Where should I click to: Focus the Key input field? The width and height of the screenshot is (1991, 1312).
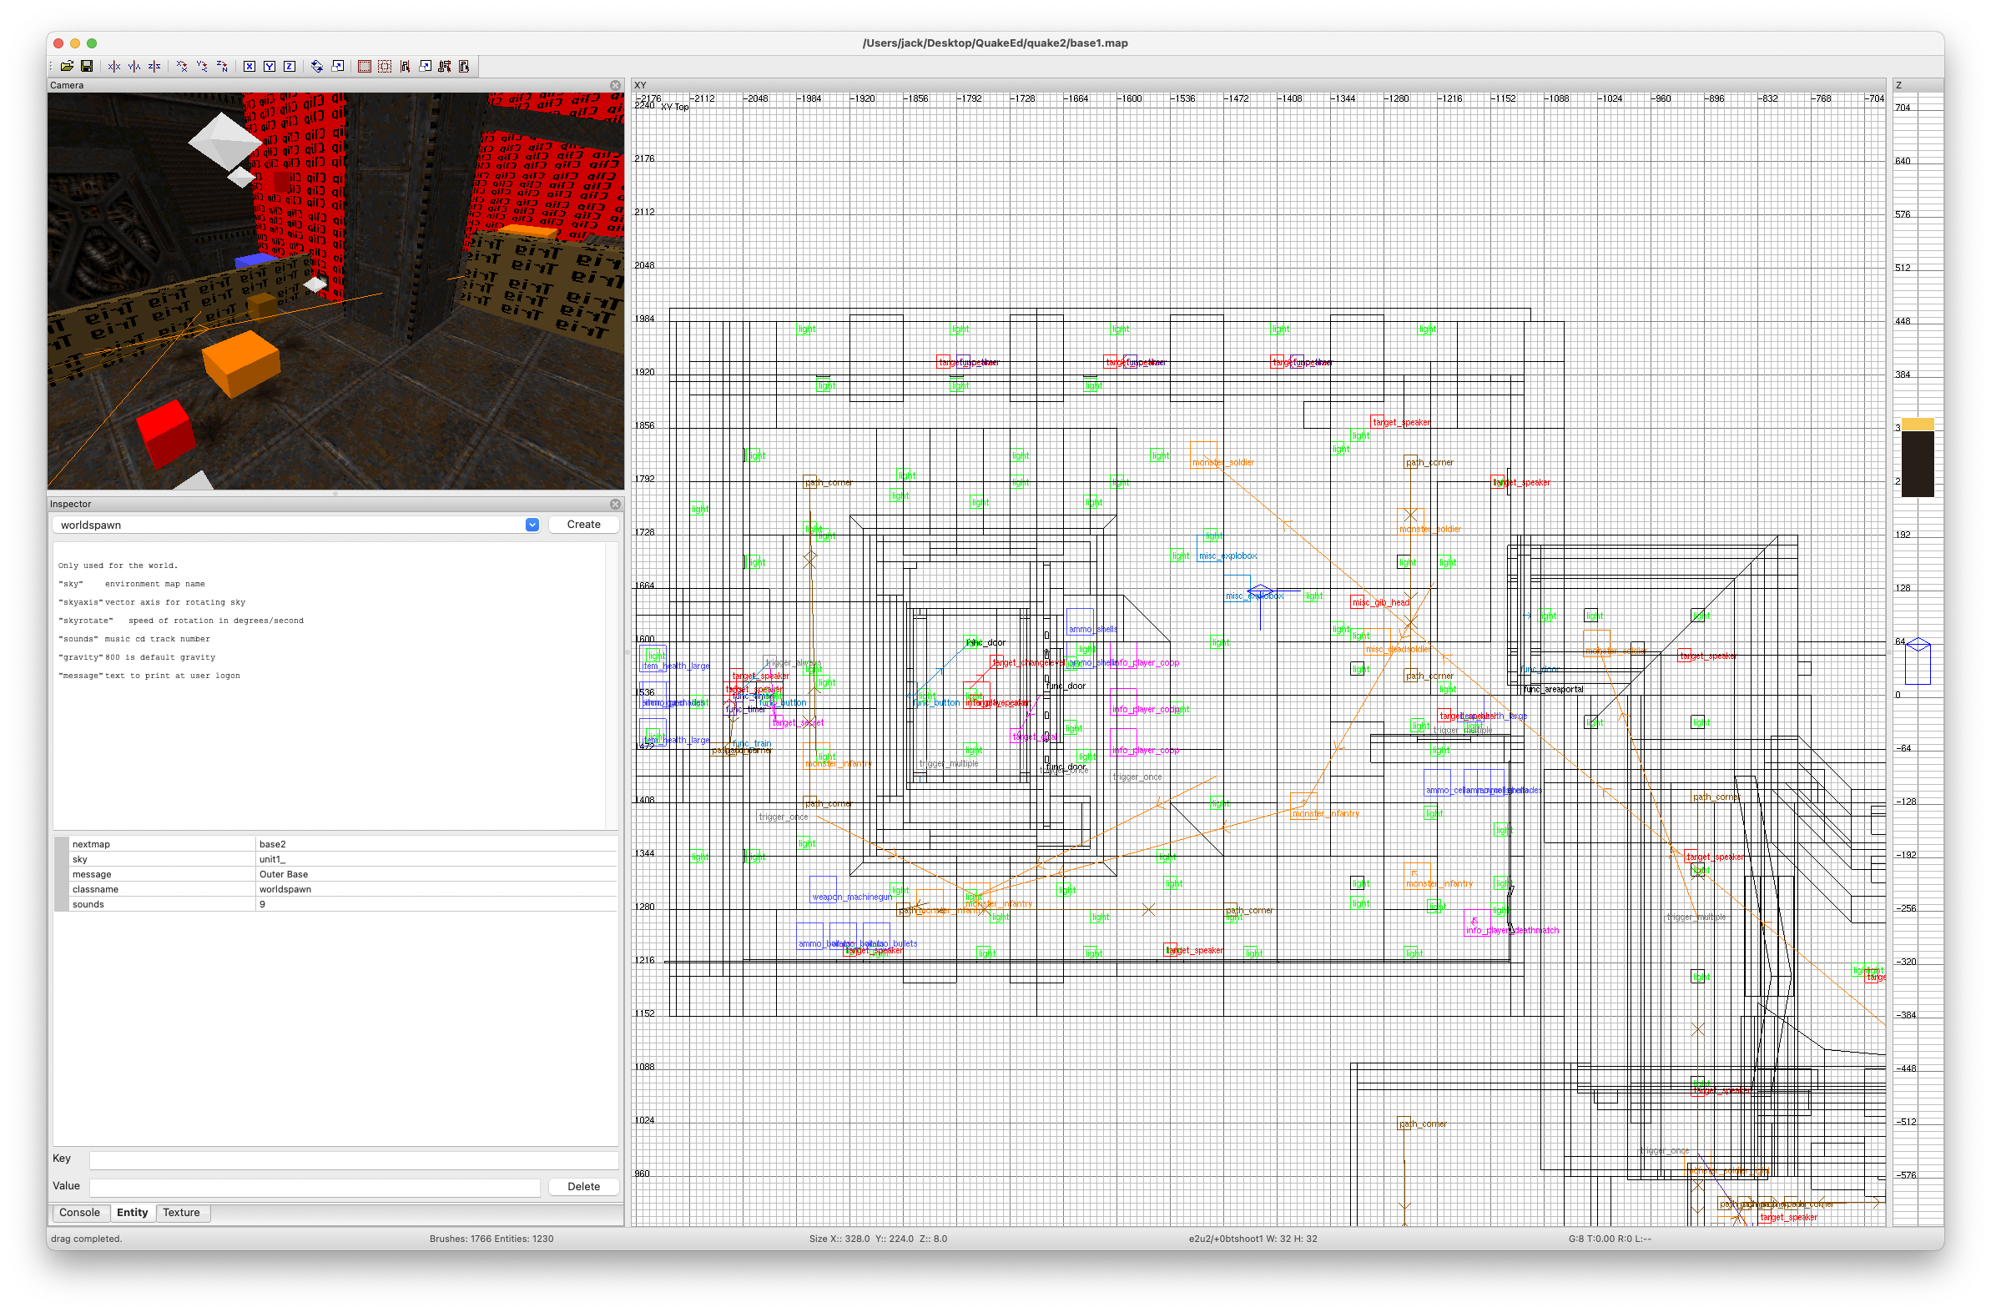tap(353, 1159)
